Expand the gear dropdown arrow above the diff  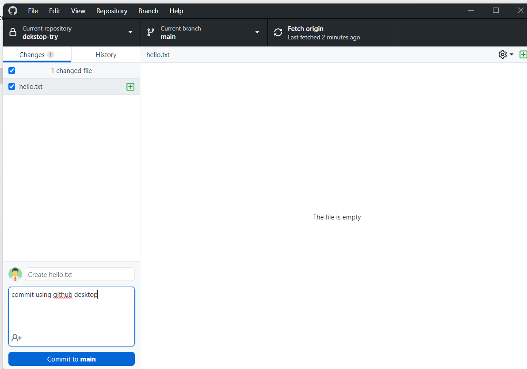click(x=512, y=54)
